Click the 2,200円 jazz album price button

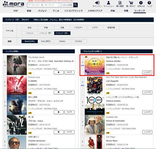point(147,112)
